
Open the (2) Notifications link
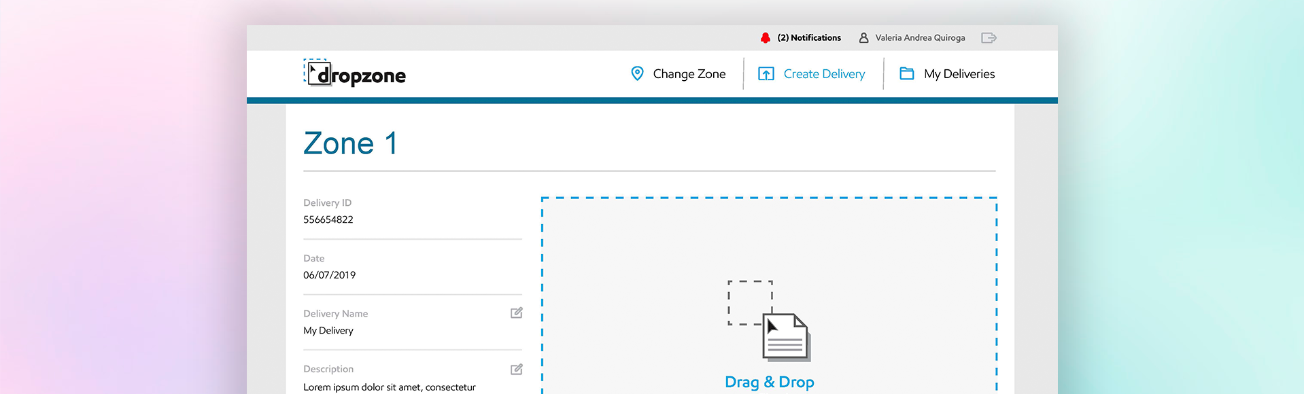809,38
